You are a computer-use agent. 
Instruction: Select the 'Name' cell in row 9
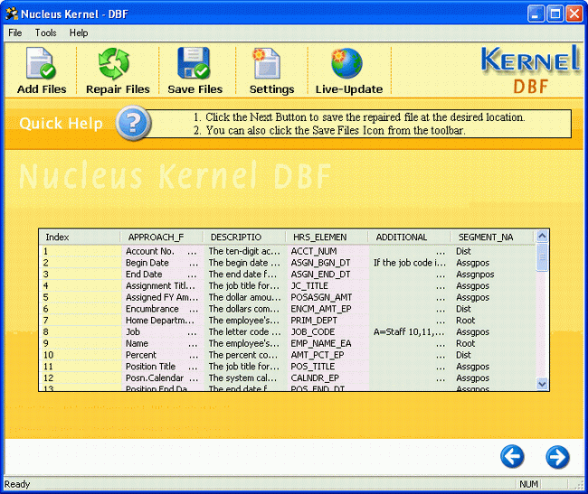[x=162, y=343]
